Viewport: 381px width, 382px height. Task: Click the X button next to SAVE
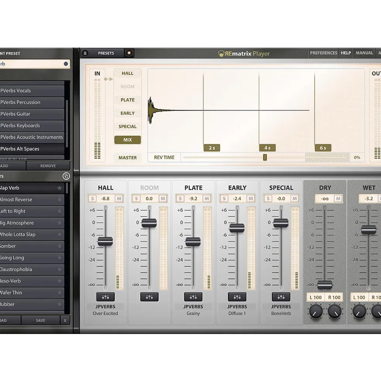coord(65,320)
